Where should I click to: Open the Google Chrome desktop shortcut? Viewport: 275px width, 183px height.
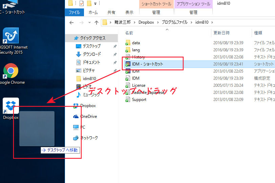pos(11,71)
